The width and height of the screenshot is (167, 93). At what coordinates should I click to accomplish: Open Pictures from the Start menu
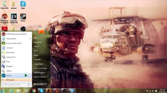[36, 47]
